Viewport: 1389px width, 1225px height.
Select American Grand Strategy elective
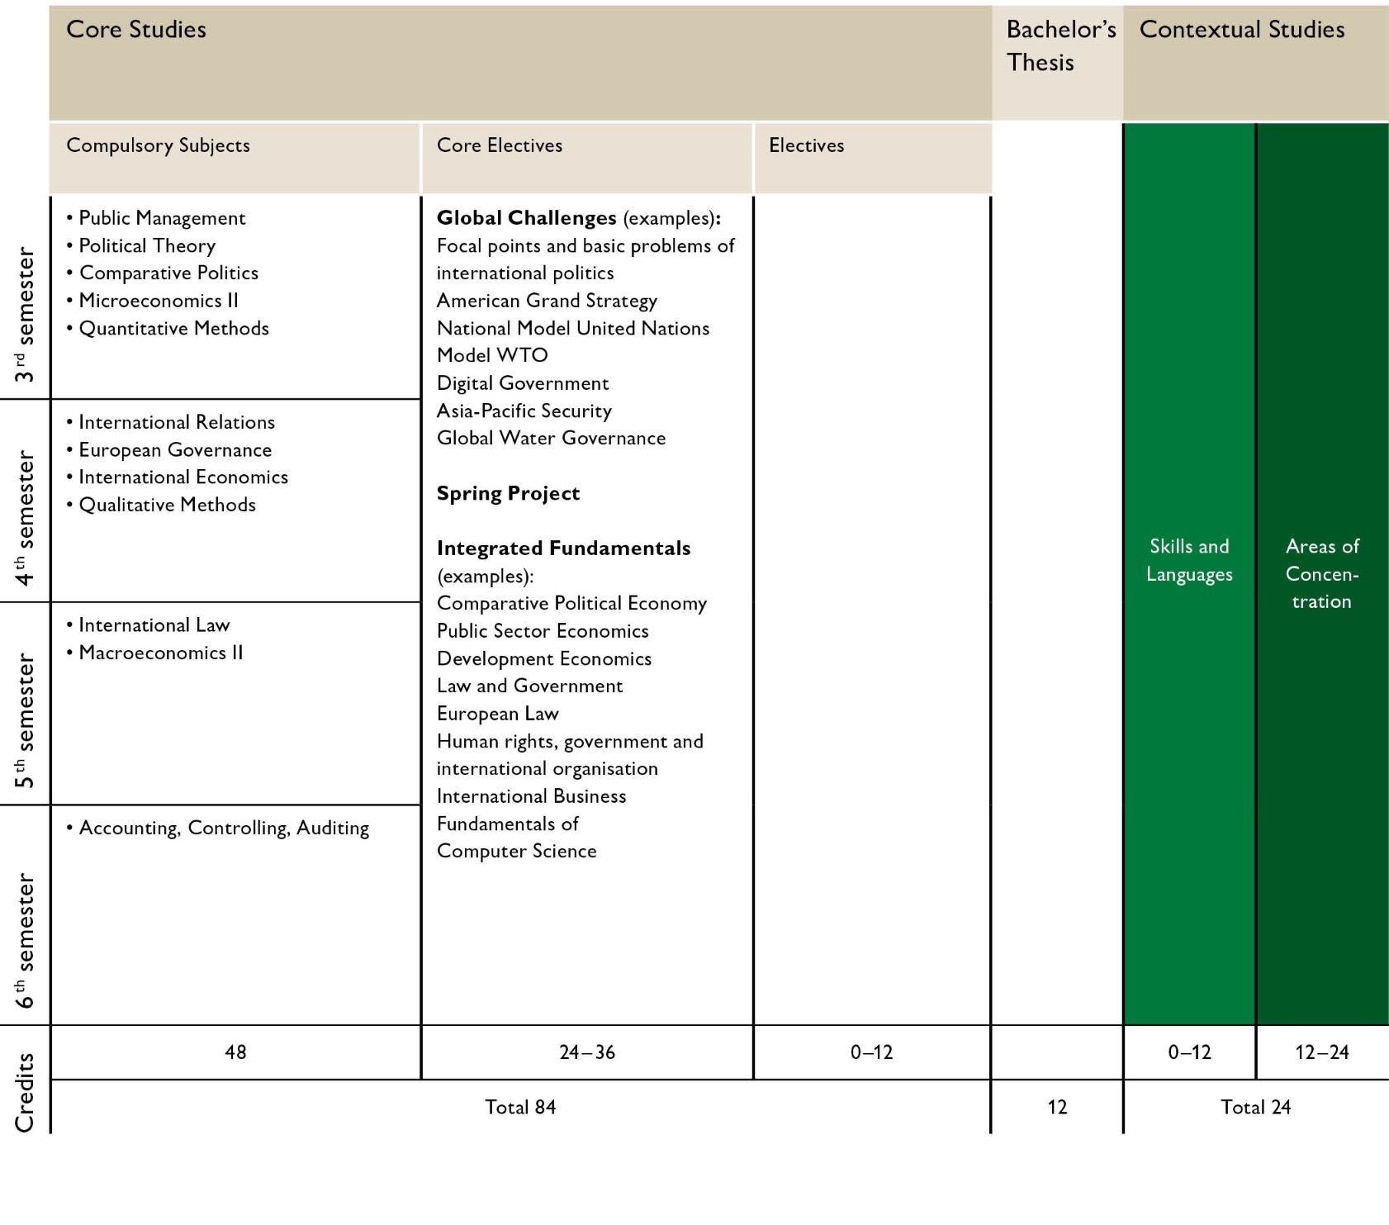tap(547, 301)
